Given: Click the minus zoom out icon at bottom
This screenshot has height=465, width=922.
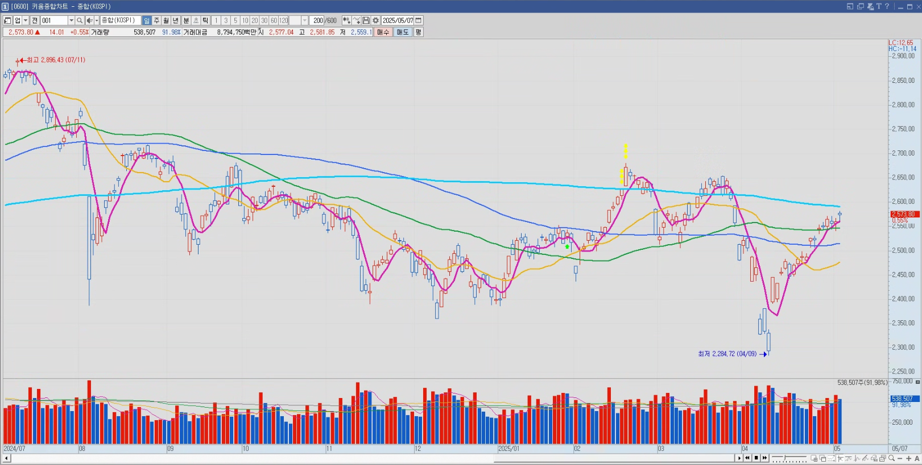Looking at the screenshot, I should click(x=900, y=458).
